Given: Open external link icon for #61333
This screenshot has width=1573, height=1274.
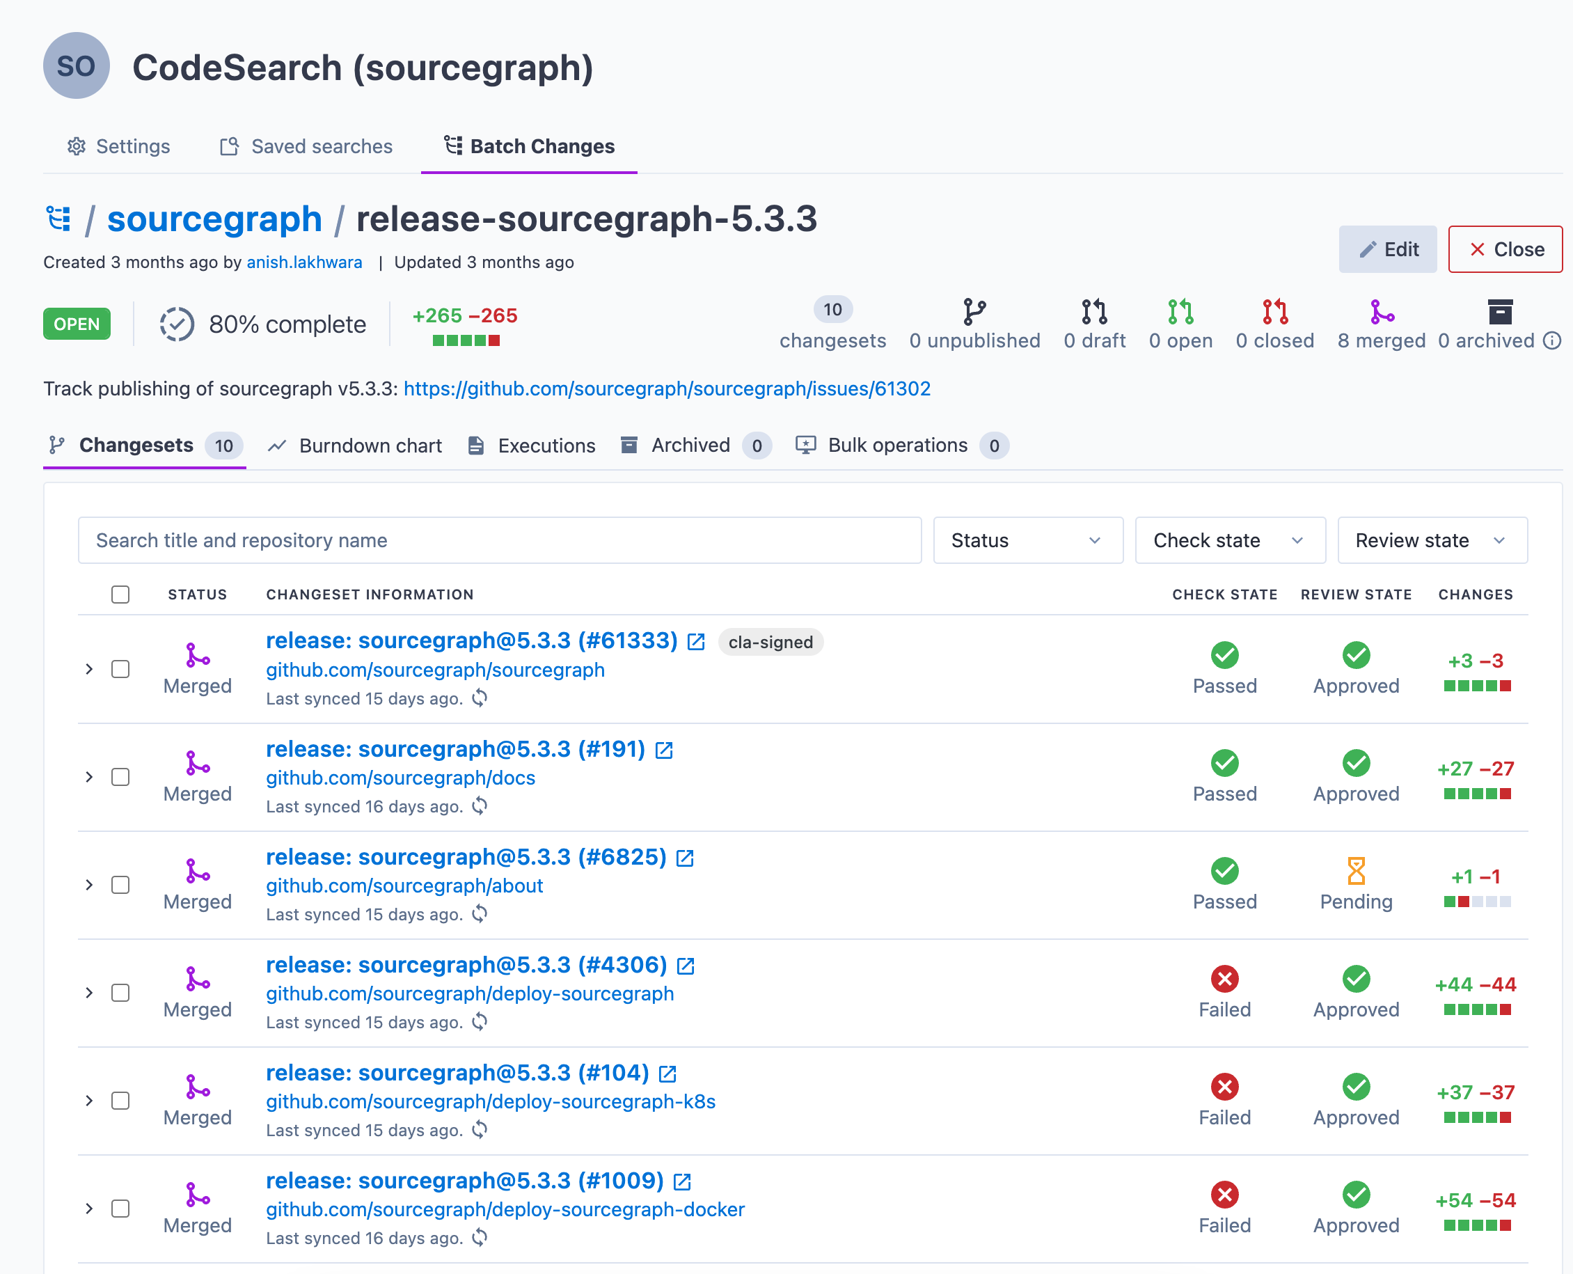Looking at the screenshot, I should (x=695, y=641).
